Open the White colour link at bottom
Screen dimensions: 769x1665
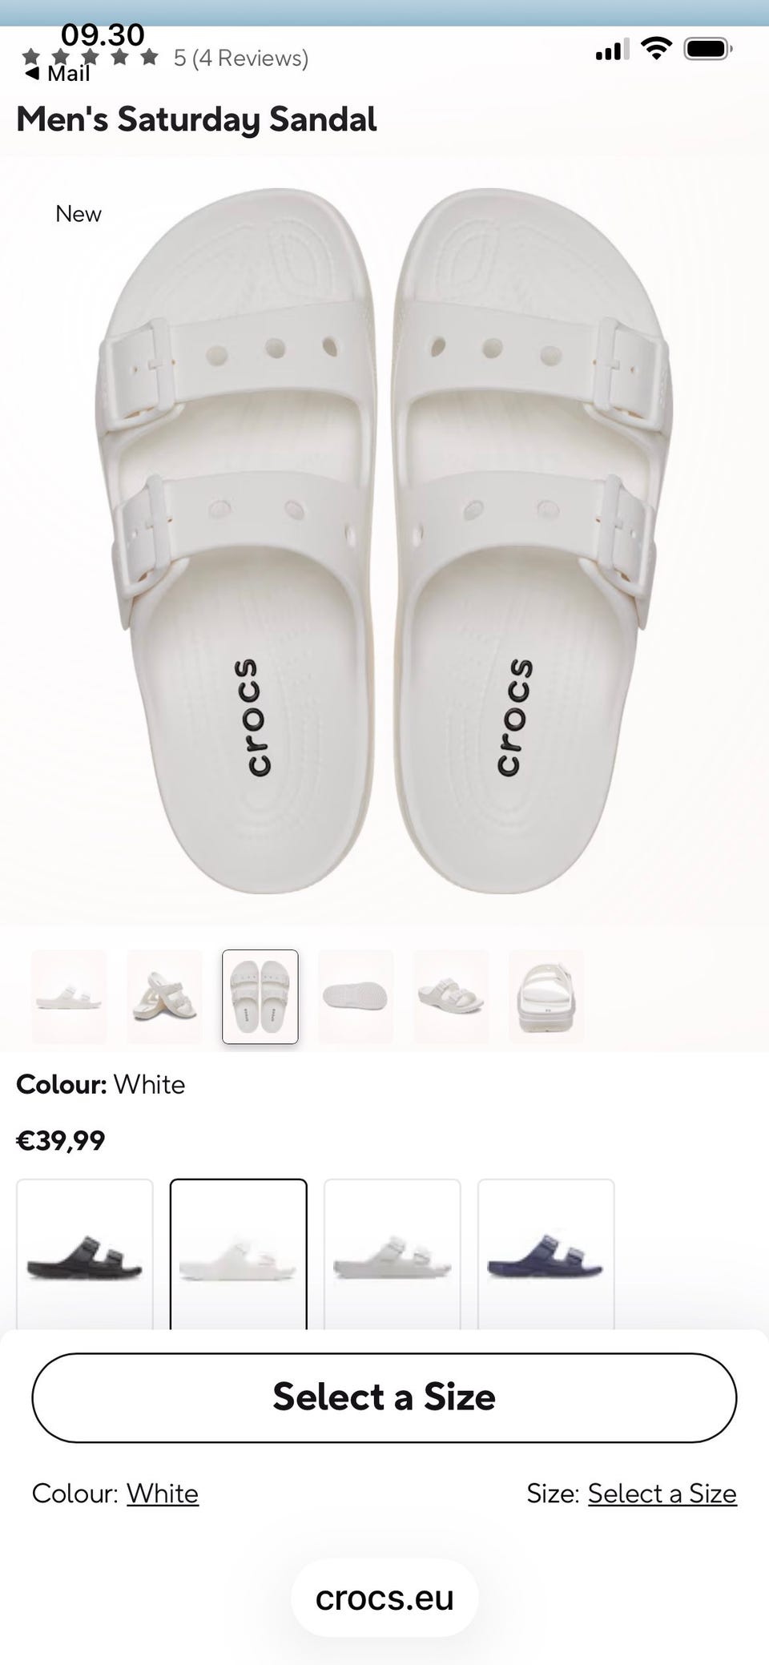click(163, 1494)
